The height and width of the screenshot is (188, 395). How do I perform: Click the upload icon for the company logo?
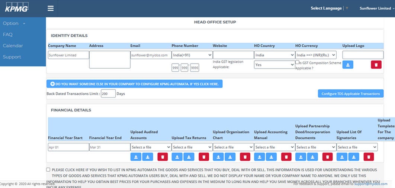pos(348,65)
